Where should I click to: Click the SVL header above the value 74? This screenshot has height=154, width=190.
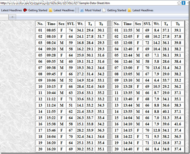click(71, 24)
